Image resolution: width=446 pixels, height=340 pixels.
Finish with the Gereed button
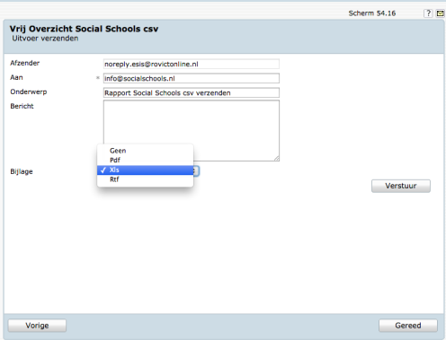[408, 326]
